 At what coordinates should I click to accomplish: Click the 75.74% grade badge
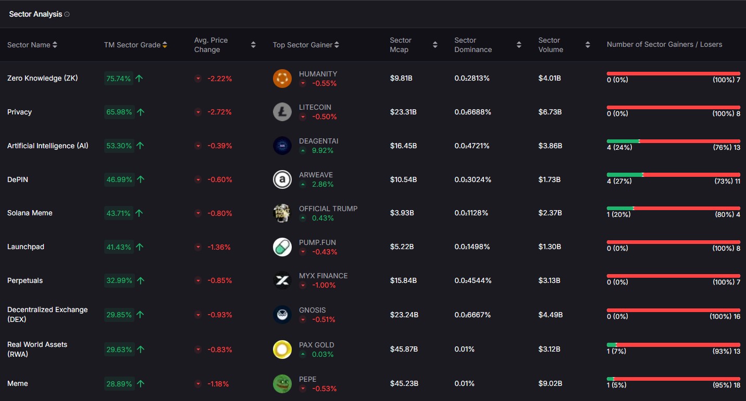coord(119,79)
